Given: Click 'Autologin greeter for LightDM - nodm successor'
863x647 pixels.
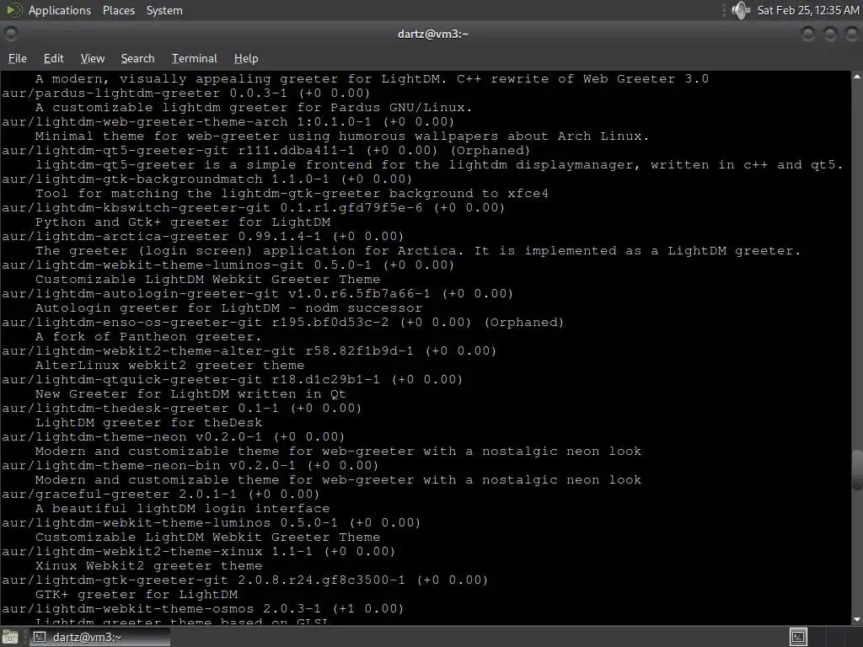Looking at the screenshot, I should (x=229, y=307).
